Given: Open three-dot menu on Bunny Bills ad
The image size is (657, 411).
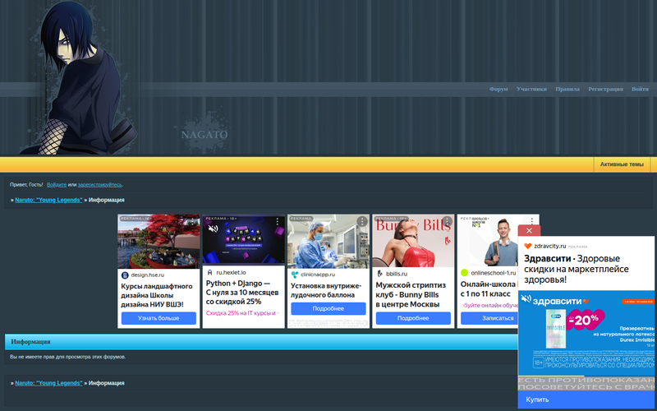Looking at the screenshot, I should [x=447, y=222].
